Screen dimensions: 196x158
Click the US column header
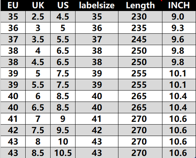63,5
